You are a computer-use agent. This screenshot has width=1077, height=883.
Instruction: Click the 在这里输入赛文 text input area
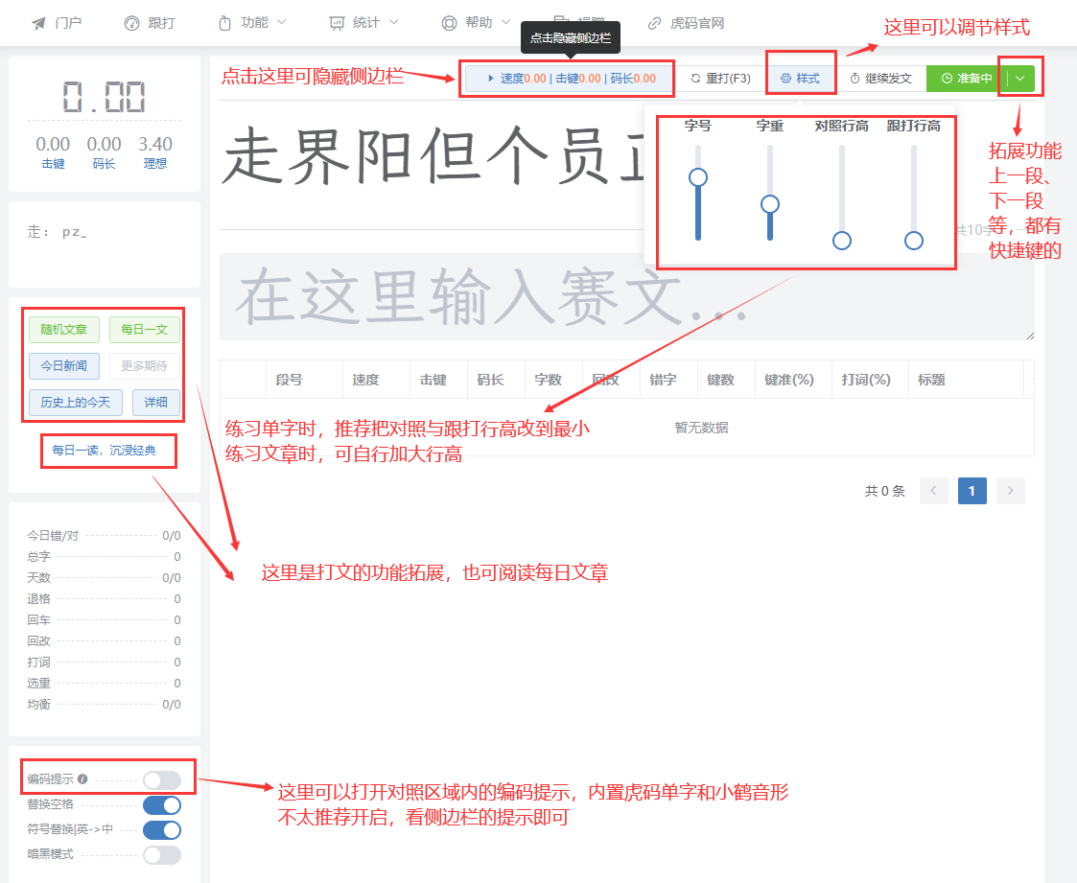626,296
